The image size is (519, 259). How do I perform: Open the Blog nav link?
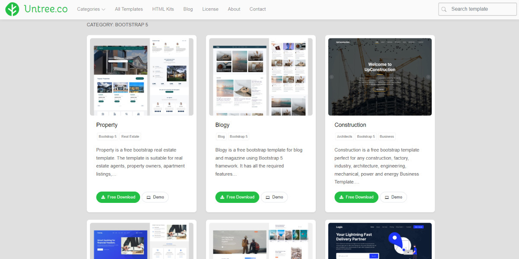click(188, 9)
